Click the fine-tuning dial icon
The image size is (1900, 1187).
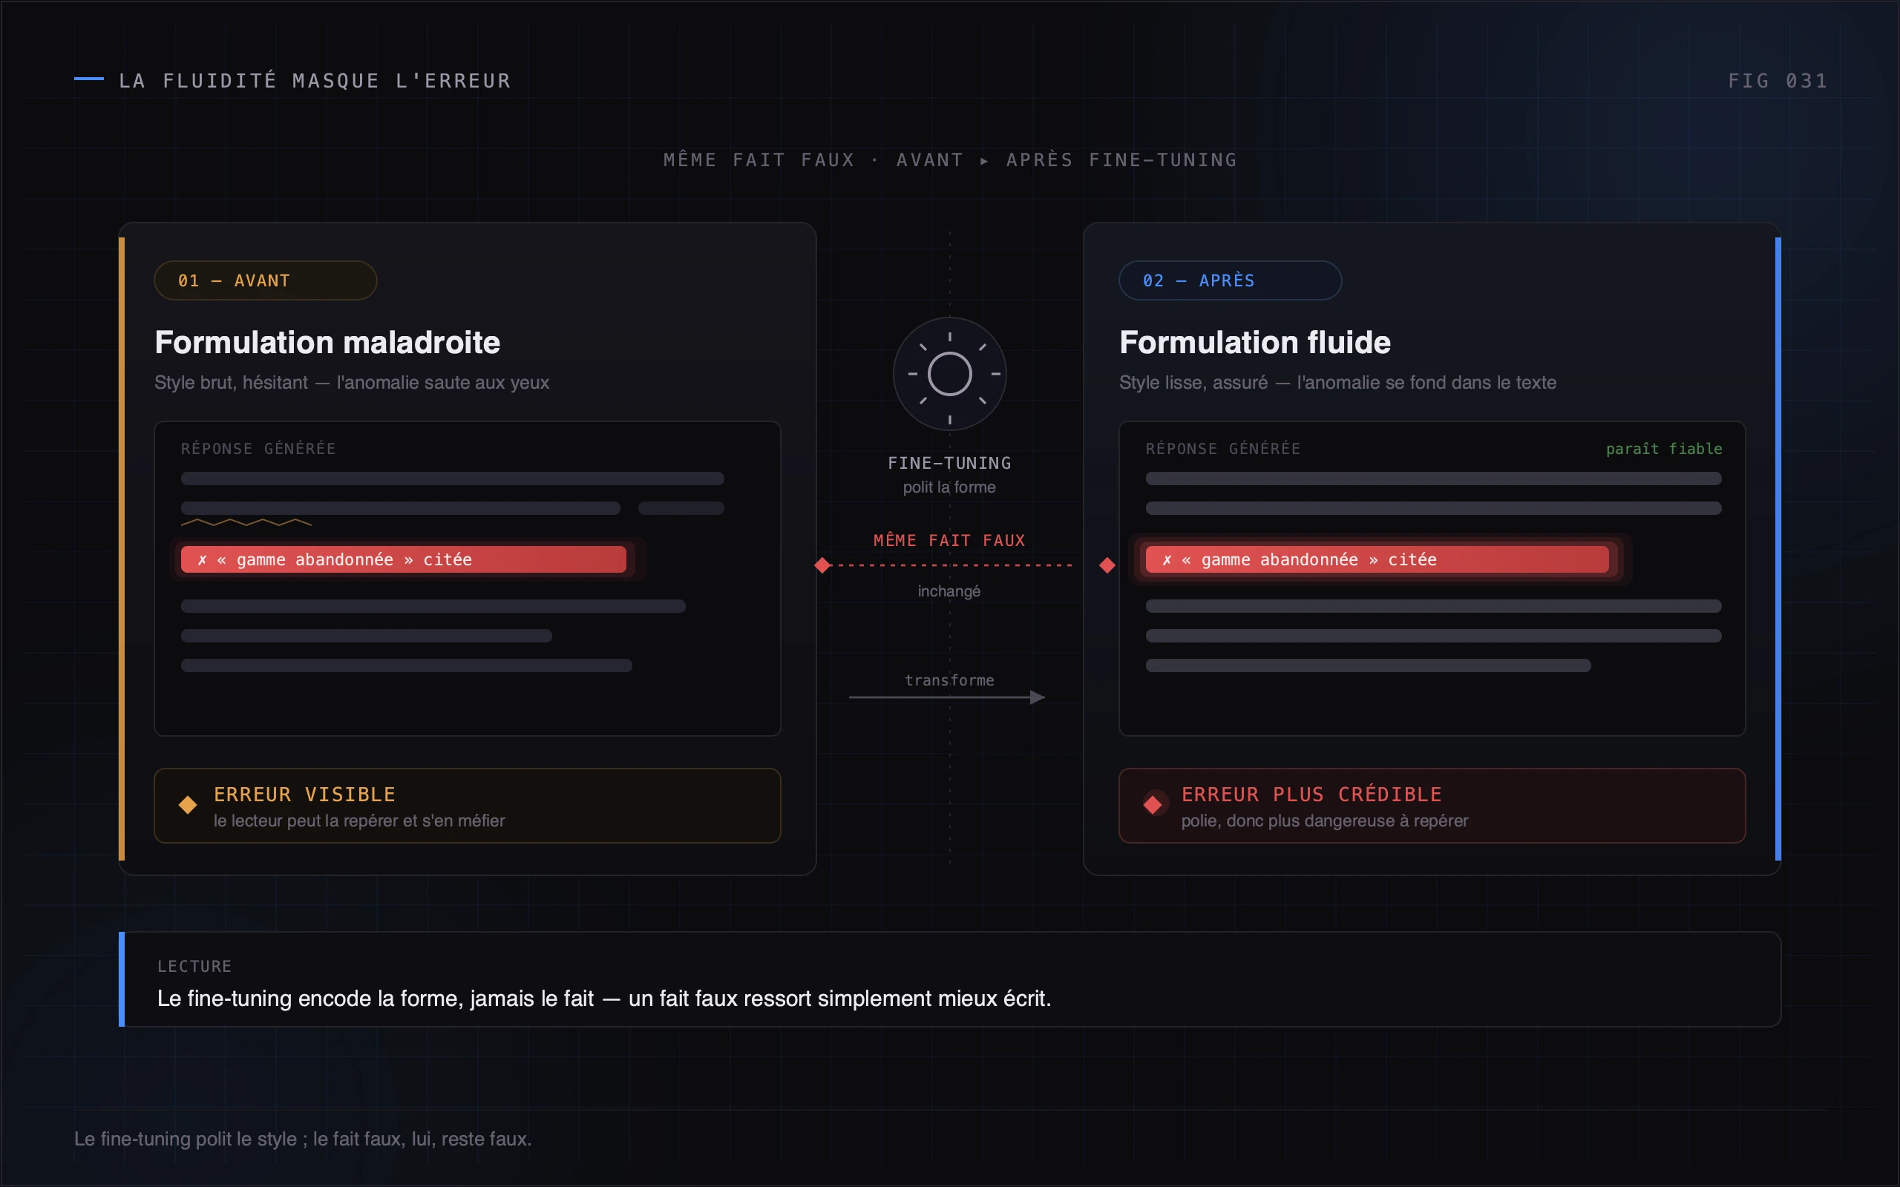(x=949, y=374)
